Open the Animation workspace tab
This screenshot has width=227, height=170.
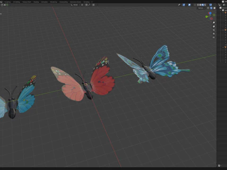(44, 2)
